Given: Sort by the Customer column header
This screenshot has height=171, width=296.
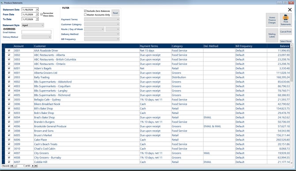Looking at the screenshot, I should point(86,46).
